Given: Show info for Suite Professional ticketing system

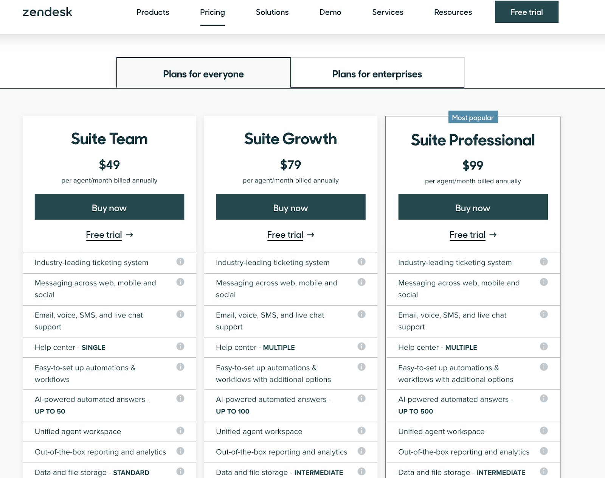Looking at the screenshot, I should coord(544,262).
